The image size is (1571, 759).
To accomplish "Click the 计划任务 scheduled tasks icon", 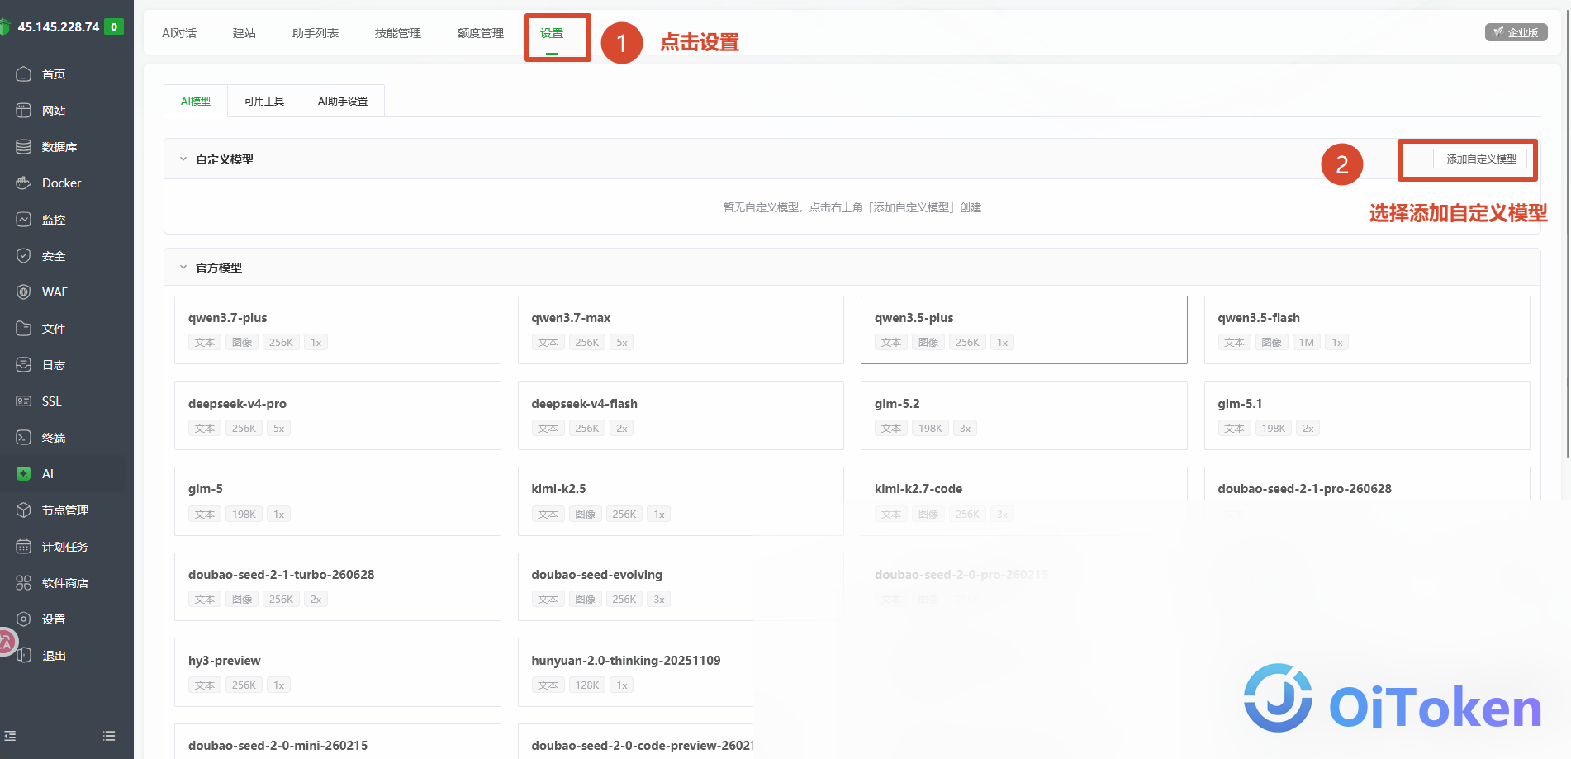I will [23, 547].
